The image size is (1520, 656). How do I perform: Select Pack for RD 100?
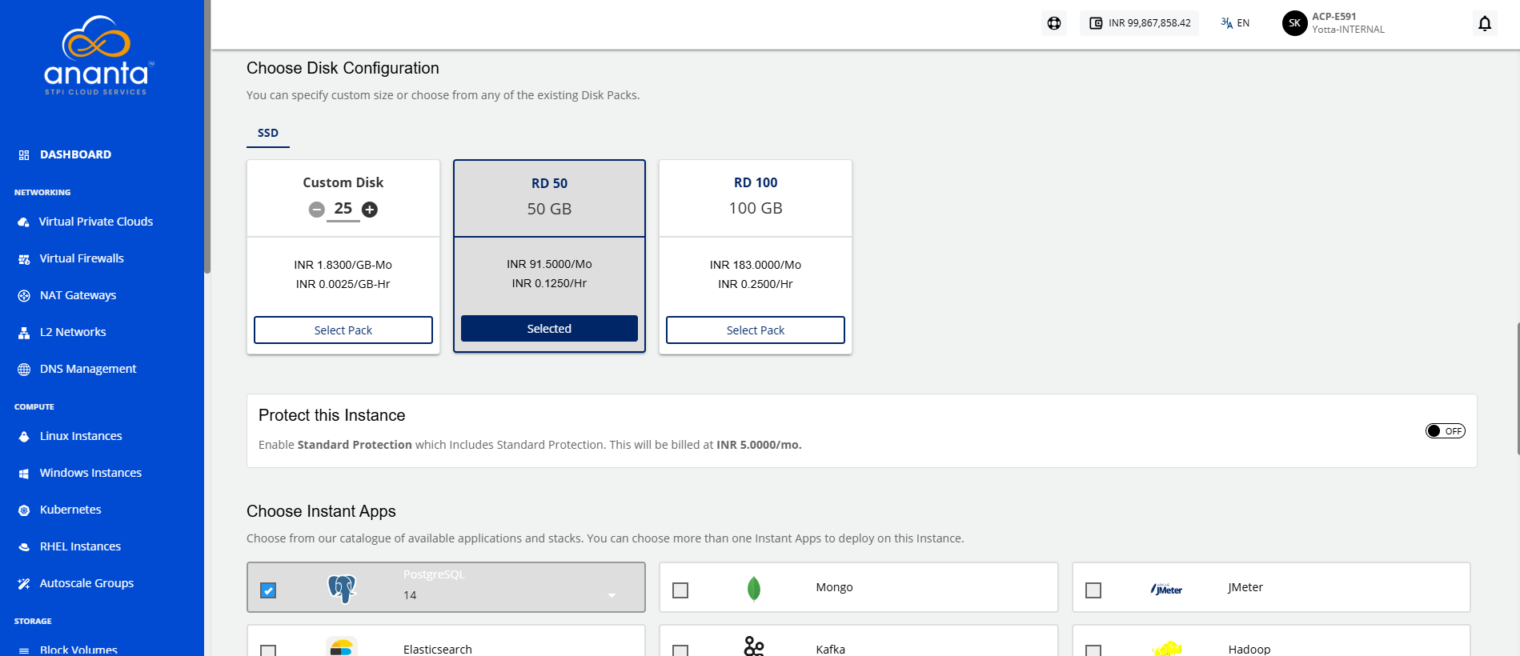pos(756,330)
